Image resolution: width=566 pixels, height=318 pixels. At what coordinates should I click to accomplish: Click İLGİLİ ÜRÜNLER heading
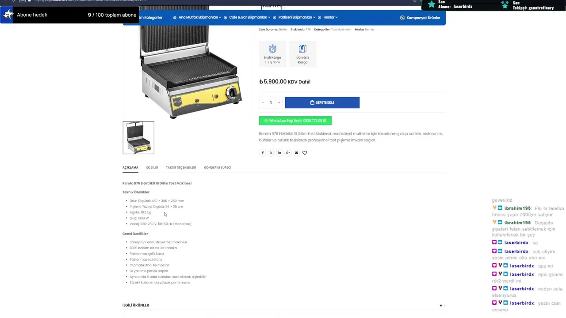[136, 305]
